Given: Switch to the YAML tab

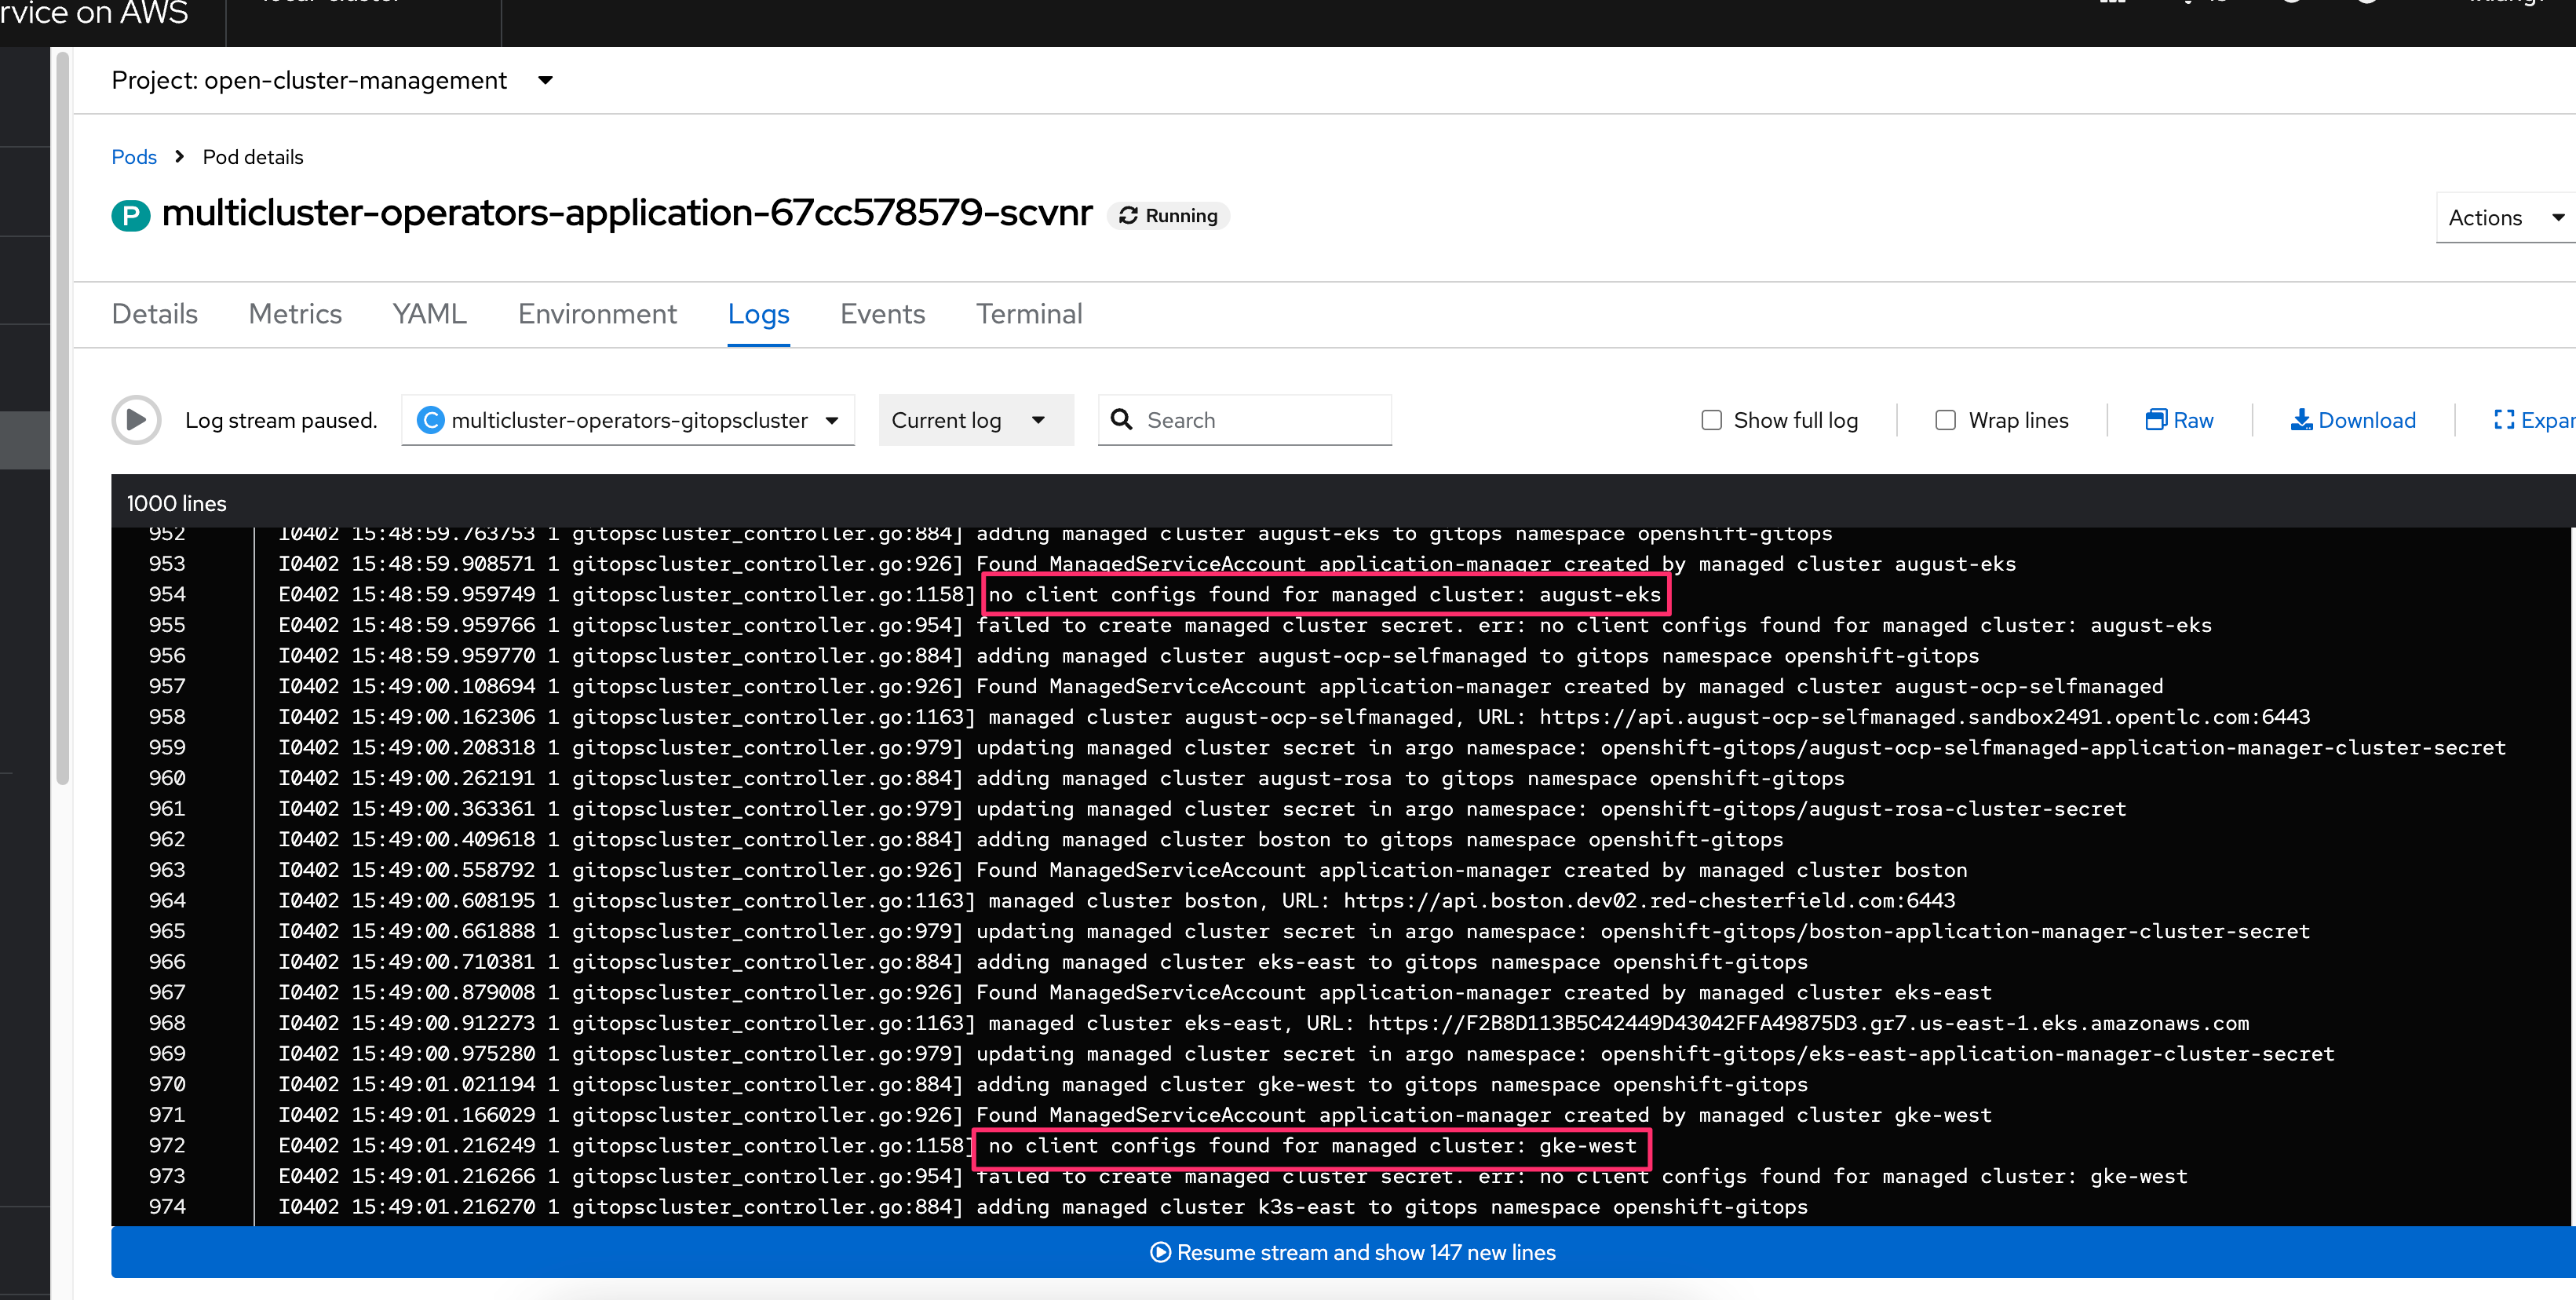Looking at the screenshot, I should (429, 314).
